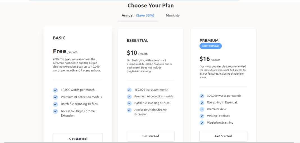The width and height of the screenshot is (300, 143).
Task: Click the ESSENTIAL plan heading
Action: (x=138, y=41)
